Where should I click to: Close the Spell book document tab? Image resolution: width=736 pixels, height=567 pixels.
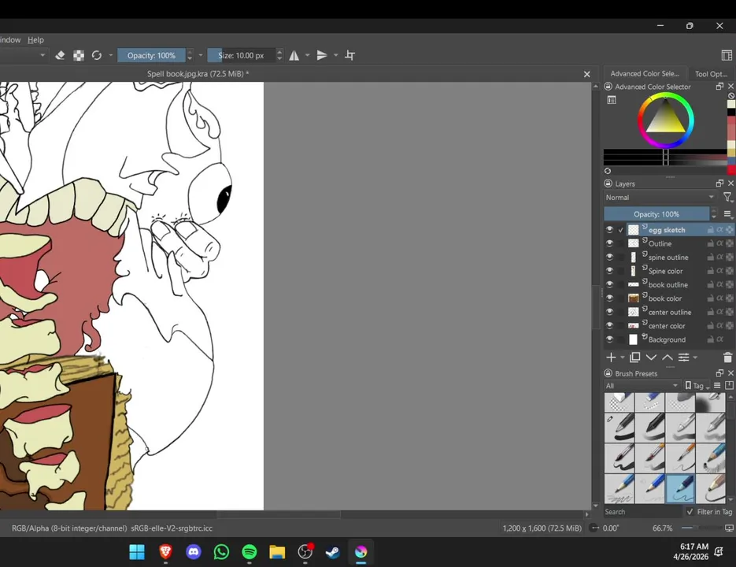[586, 74]
